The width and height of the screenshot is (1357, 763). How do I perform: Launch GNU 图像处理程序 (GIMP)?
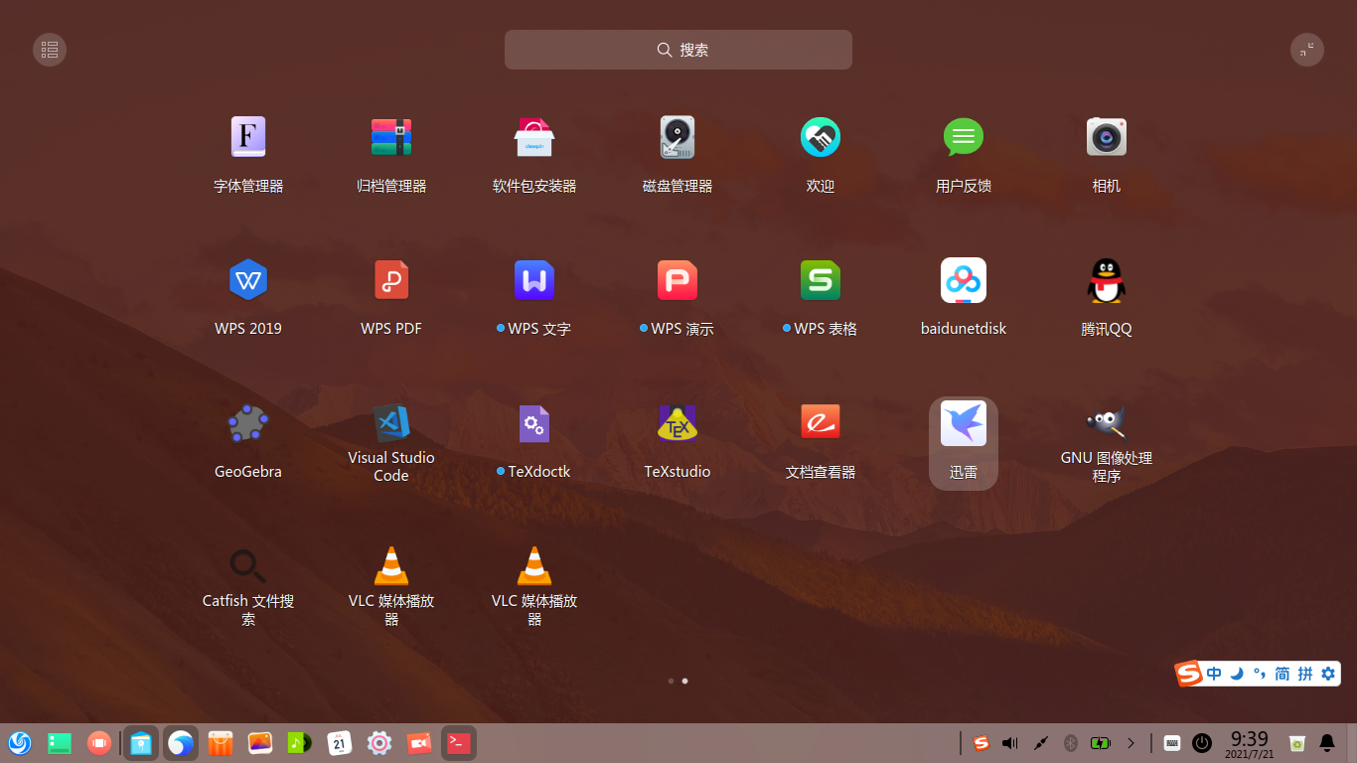[1107, 423]
